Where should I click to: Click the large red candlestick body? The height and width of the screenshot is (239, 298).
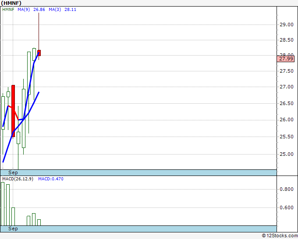point(13,111)
